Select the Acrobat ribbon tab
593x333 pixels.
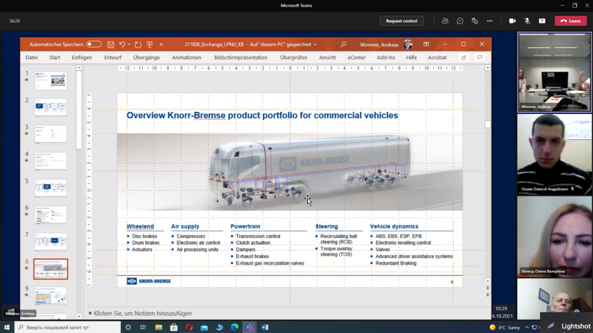click(437, 57)
